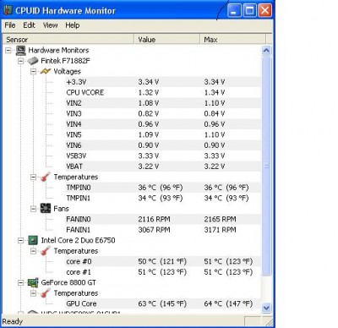
Task: Click the status bar resize grip
Action: [269, 322]
